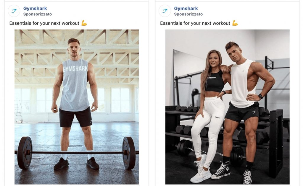Image resolution: width=303 pixels, height=186 pixels.
Task: Click the GYMSHARK text on grey tank top
Action: point(75,68)
